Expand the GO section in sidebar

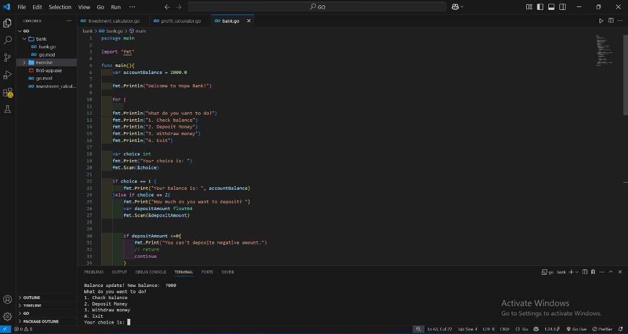point(26,314)
